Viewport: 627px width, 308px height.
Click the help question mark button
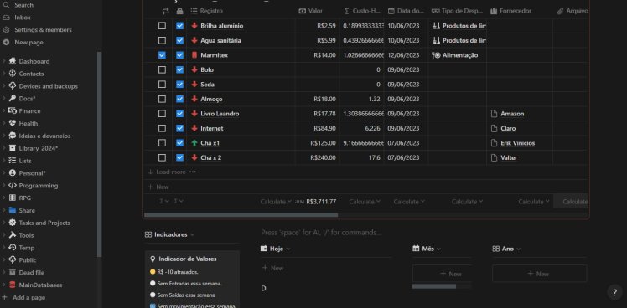point(614,292)
